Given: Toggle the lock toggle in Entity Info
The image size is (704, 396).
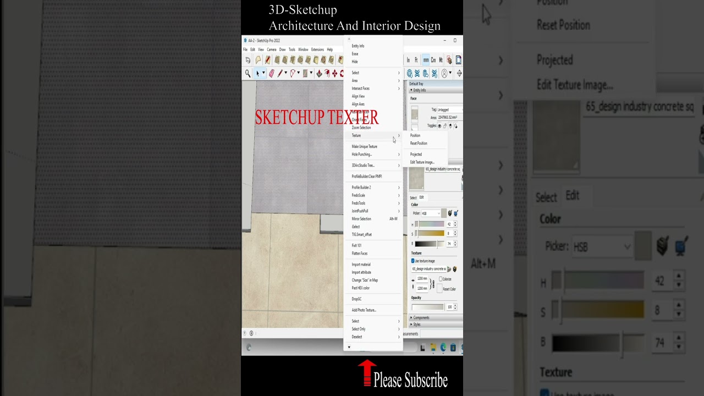Looking at the screenshot, I should point(445,126).
